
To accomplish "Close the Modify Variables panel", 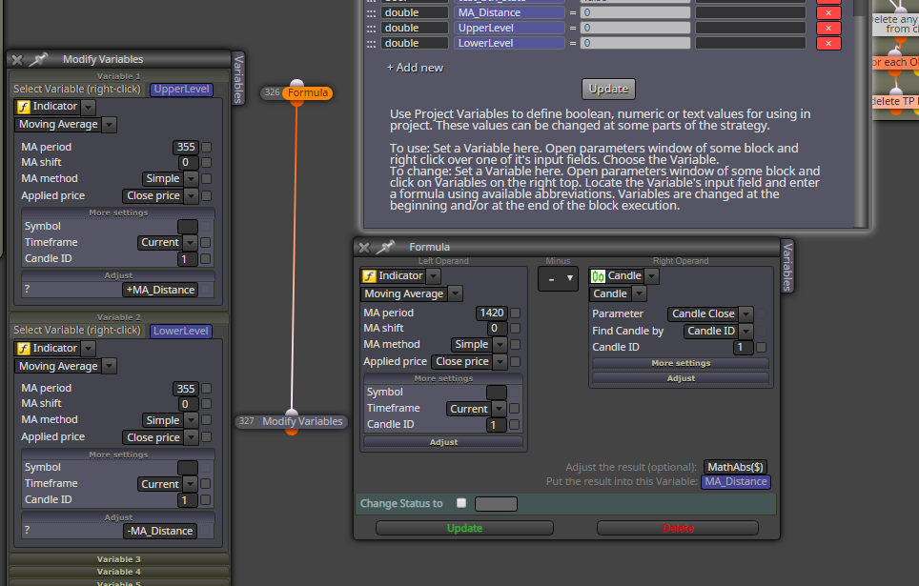I will (17, 59).
